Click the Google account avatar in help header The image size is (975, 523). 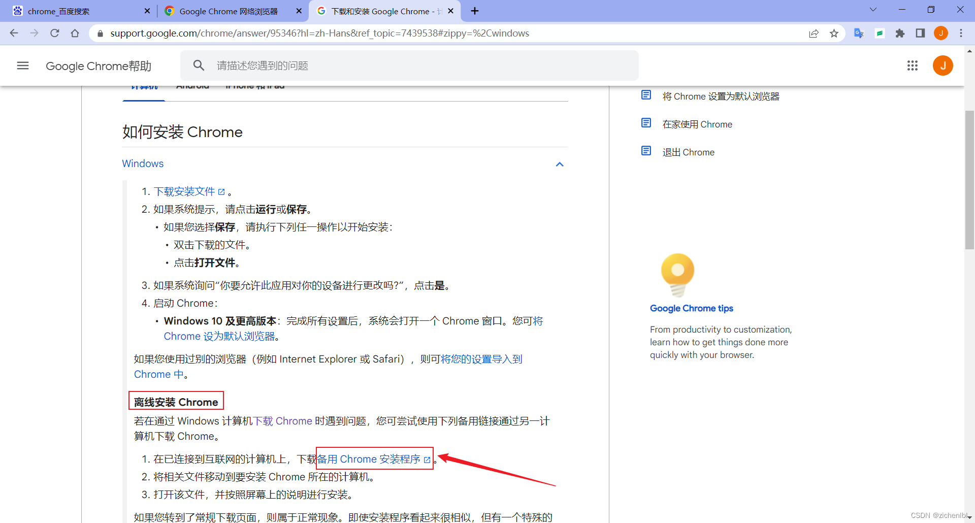pos(943,66)
